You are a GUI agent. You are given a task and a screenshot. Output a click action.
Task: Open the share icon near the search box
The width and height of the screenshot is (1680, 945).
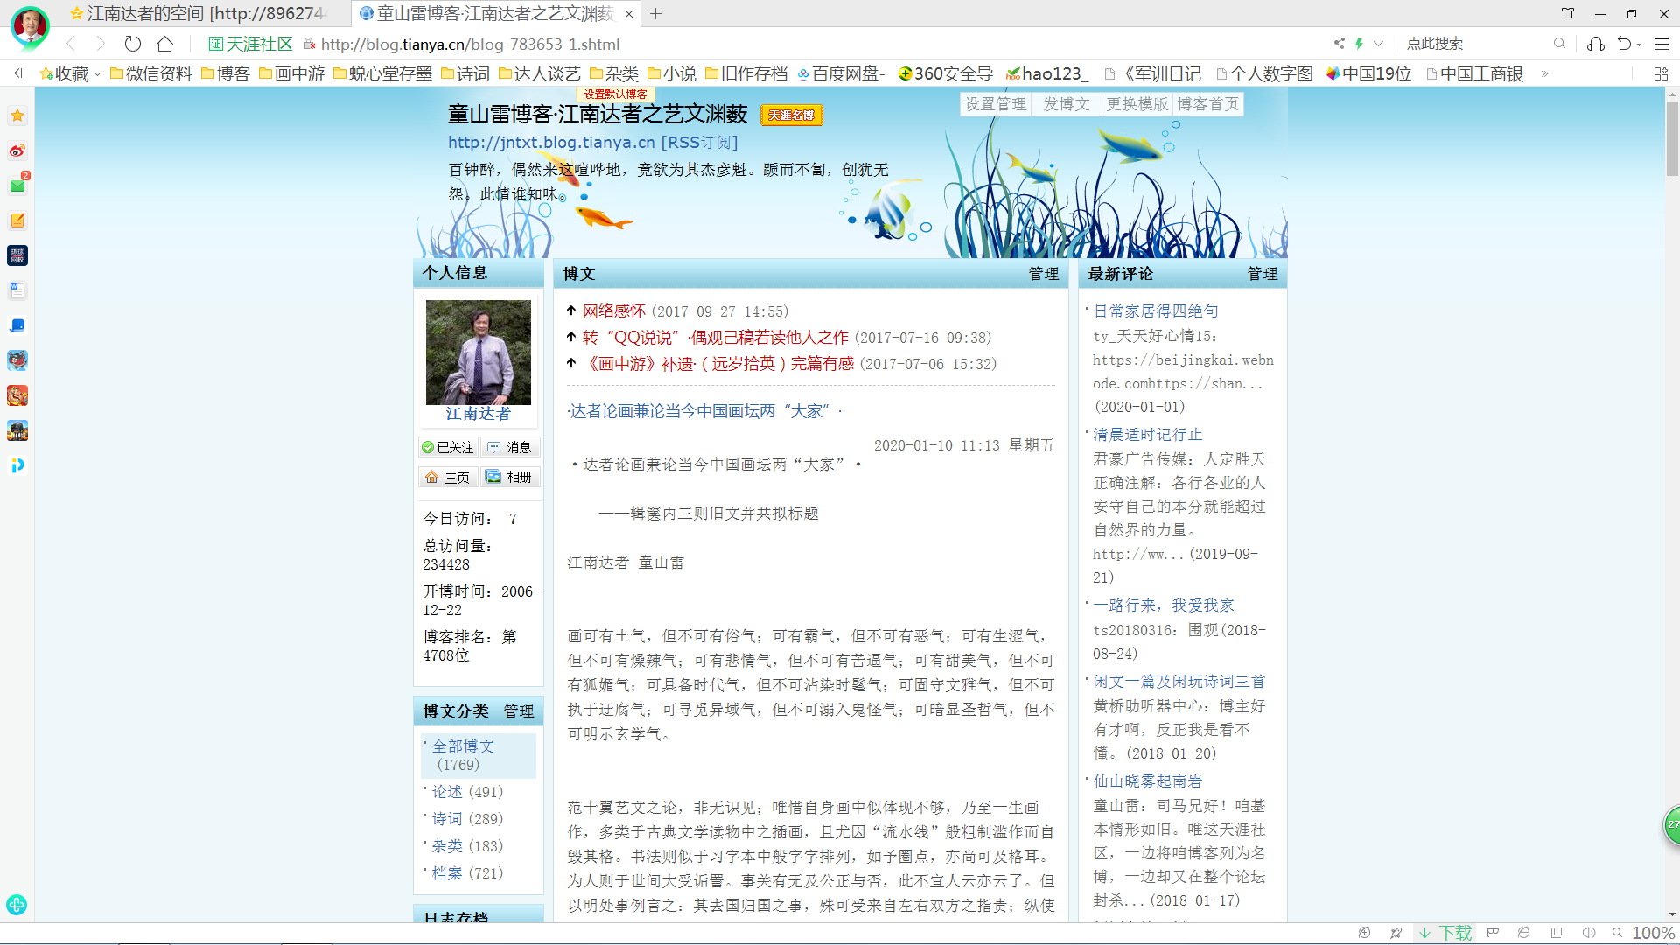(1339, 43)
